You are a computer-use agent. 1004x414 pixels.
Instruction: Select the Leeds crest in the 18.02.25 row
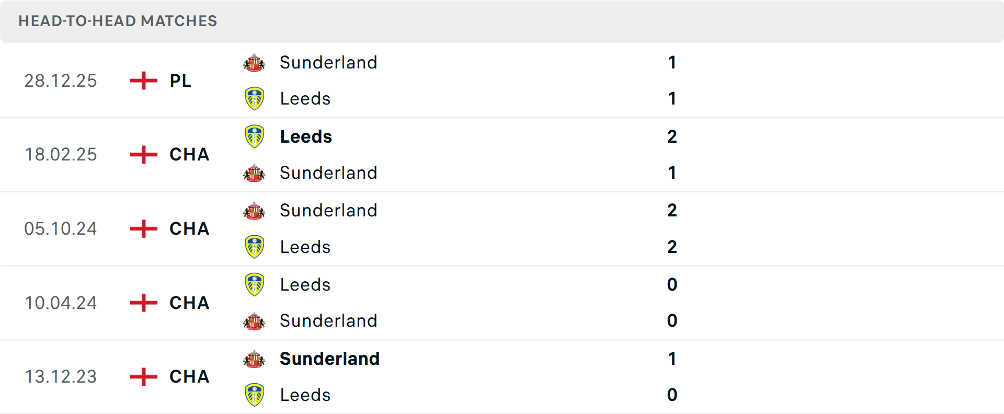254,136
